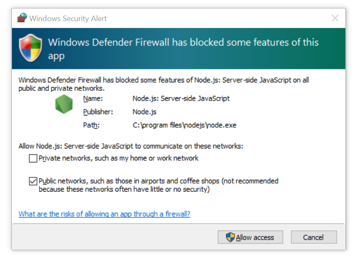This screenshot has width=359, height=263.
Task: Click the Windows Defender shield icon in banner
Action: click(30, 48)
